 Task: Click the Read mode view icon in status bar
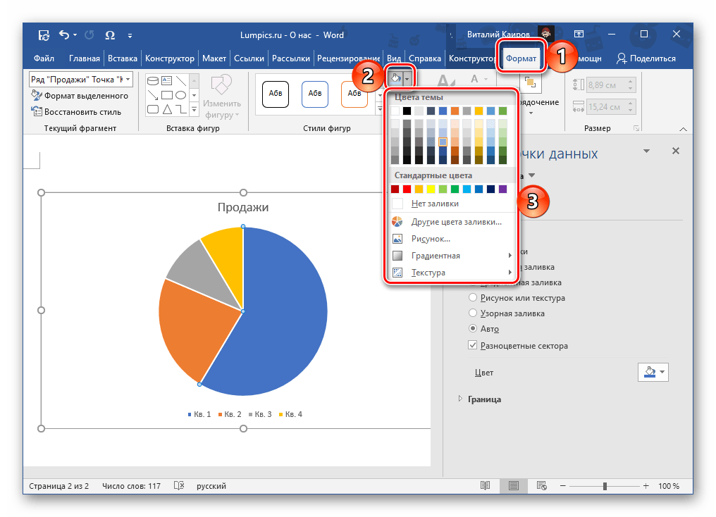[x=485, y=486]
